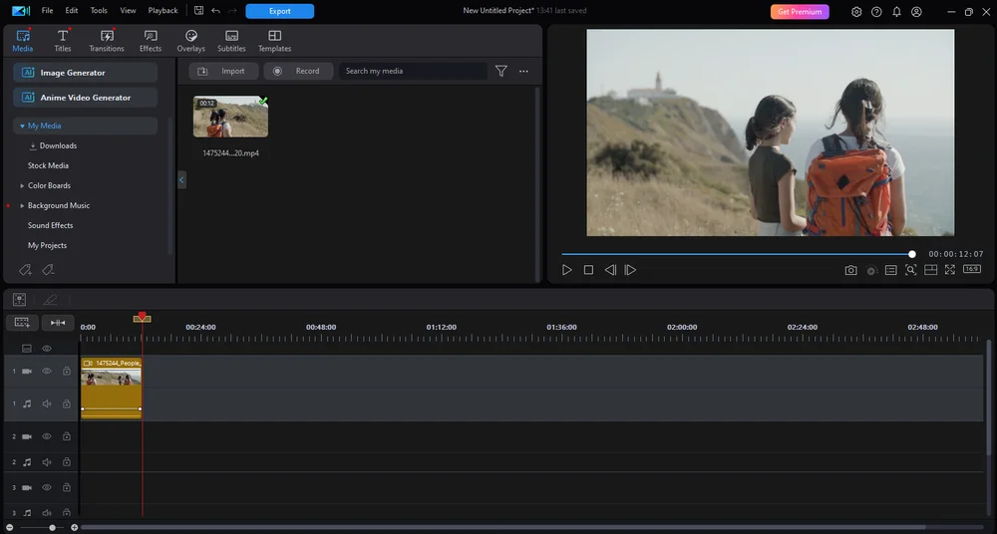The height and width of the screenshot is (534, 997).
Task: Switch to the Transitions tab
Action: pyautogui.click(x=107, y=41)
